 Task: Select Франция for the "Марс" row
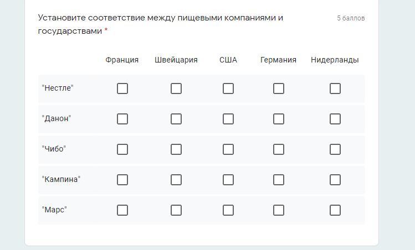pyautogui.click(x=122, y=210)
